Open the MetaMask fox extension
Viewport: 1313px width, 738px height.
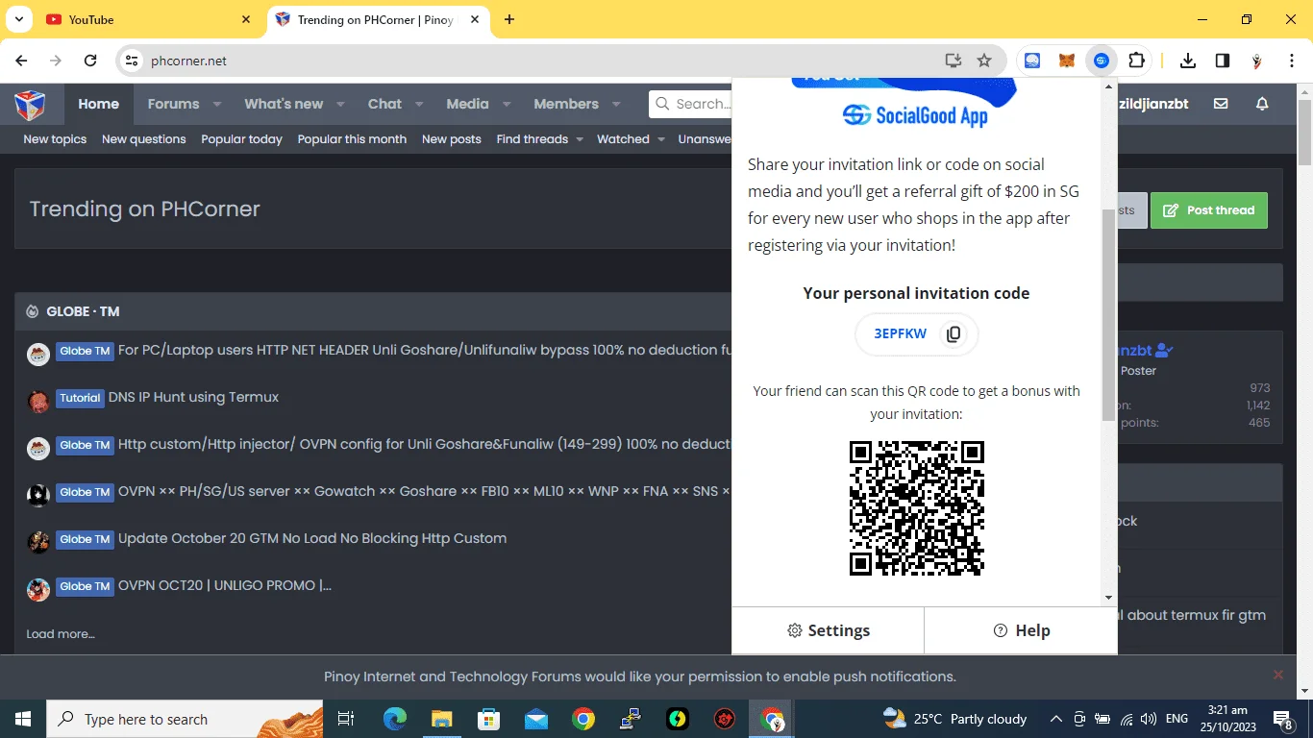[1067, 61]
